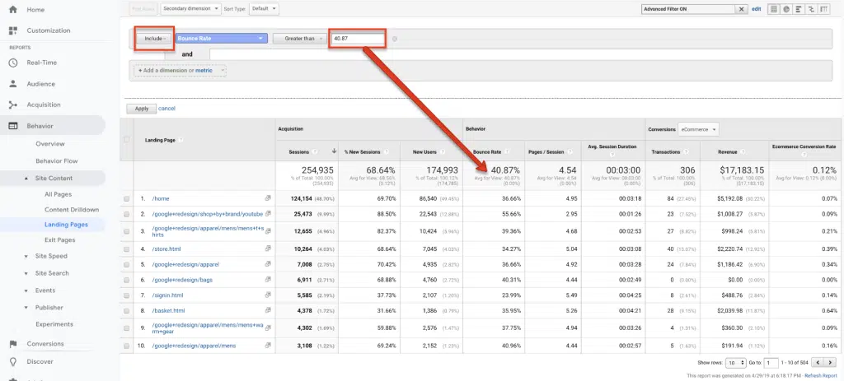The width and height of the screenshot is (844, 381).
Task: Remove the Bounce Rate filter condition
Action: tap(395, 39)
